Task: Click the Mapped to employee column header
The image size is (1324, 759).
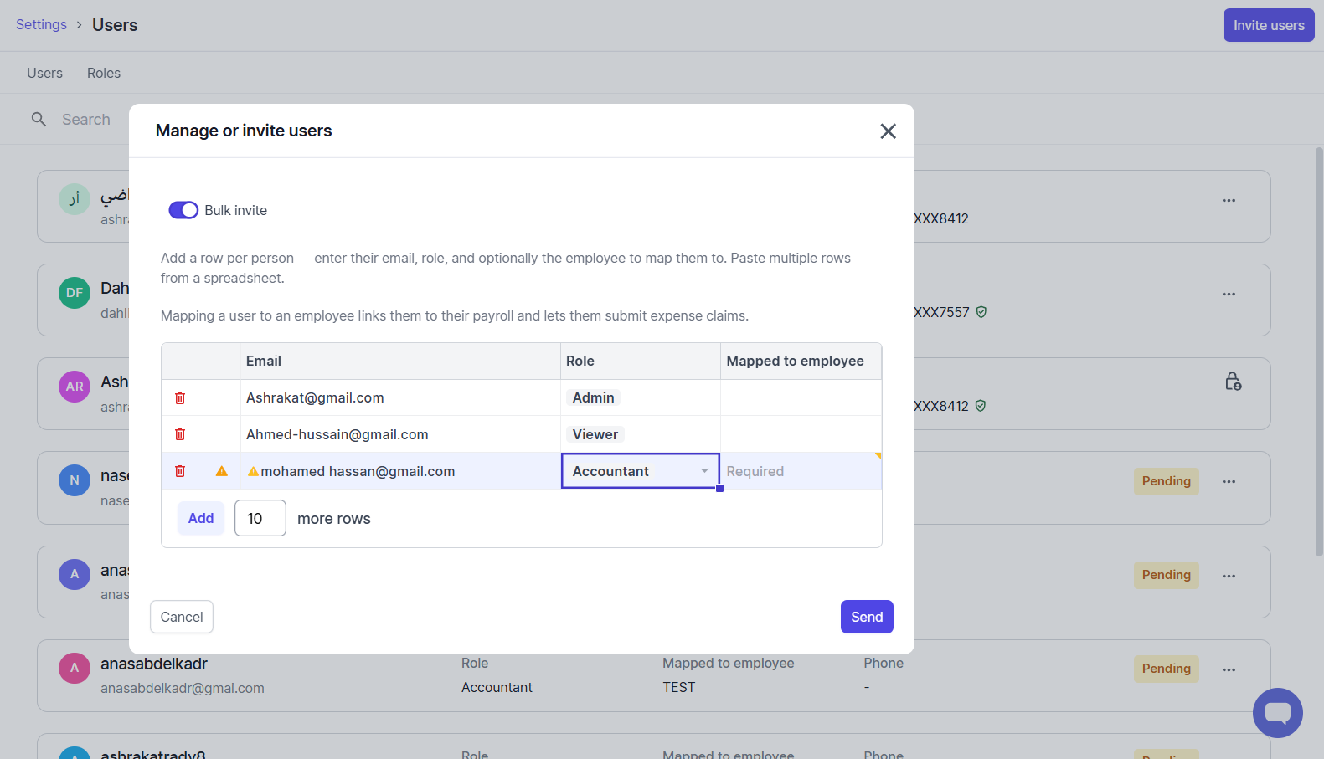Action: (x=801, y=361)
